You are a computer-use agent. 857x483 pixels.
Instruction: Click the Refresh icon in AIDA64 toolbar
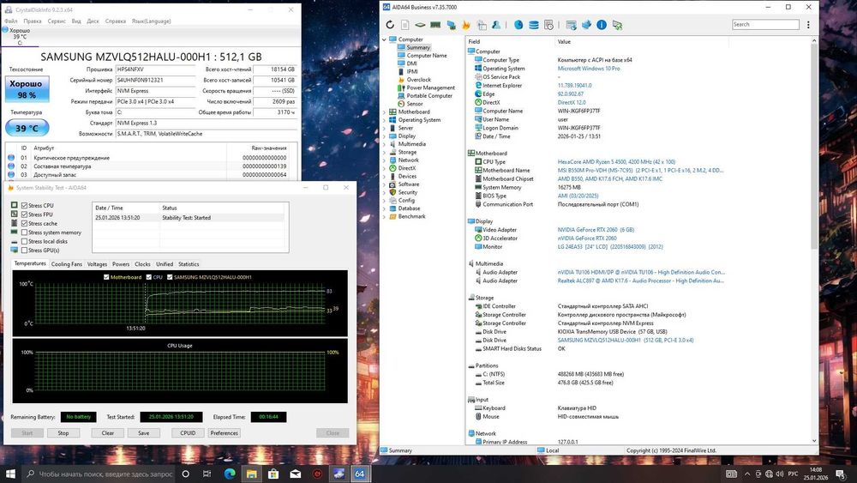pos(390,25)
